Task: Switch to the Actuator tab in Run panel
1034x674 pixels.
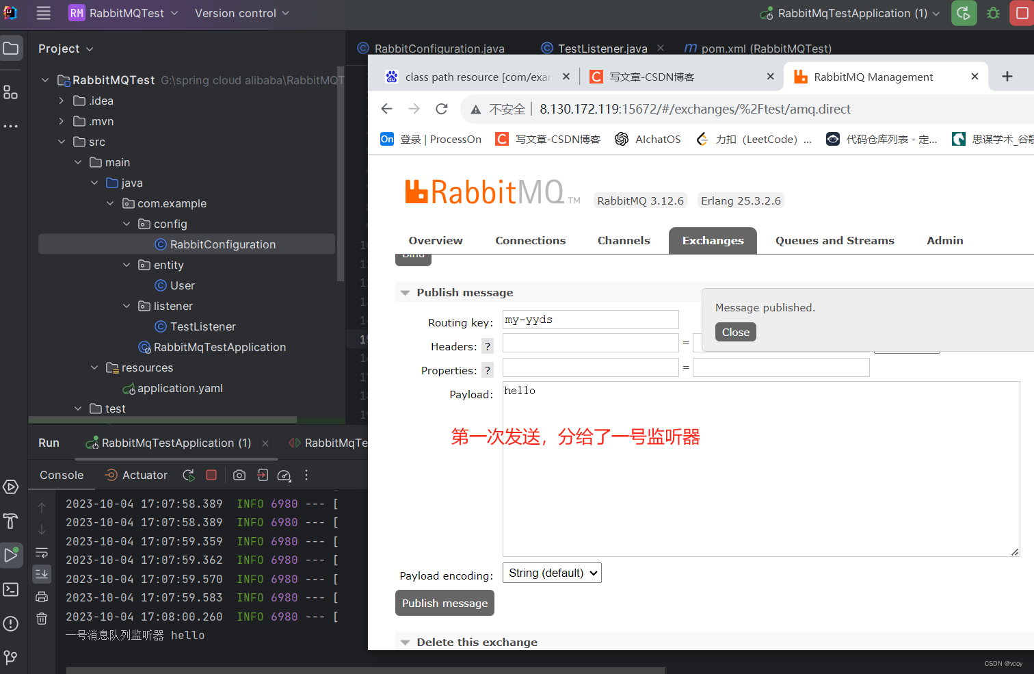Action: [136, 475]
